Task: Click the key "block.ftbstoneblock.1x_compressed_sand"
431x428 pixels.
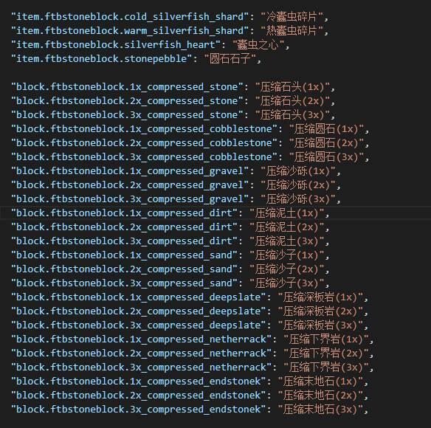Action: tap(125, 255)
